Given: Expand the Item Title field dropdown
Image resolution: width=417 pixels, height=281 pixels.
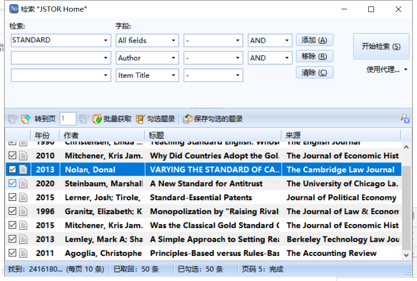Looking at the screenshot, I should click(174, 76).
